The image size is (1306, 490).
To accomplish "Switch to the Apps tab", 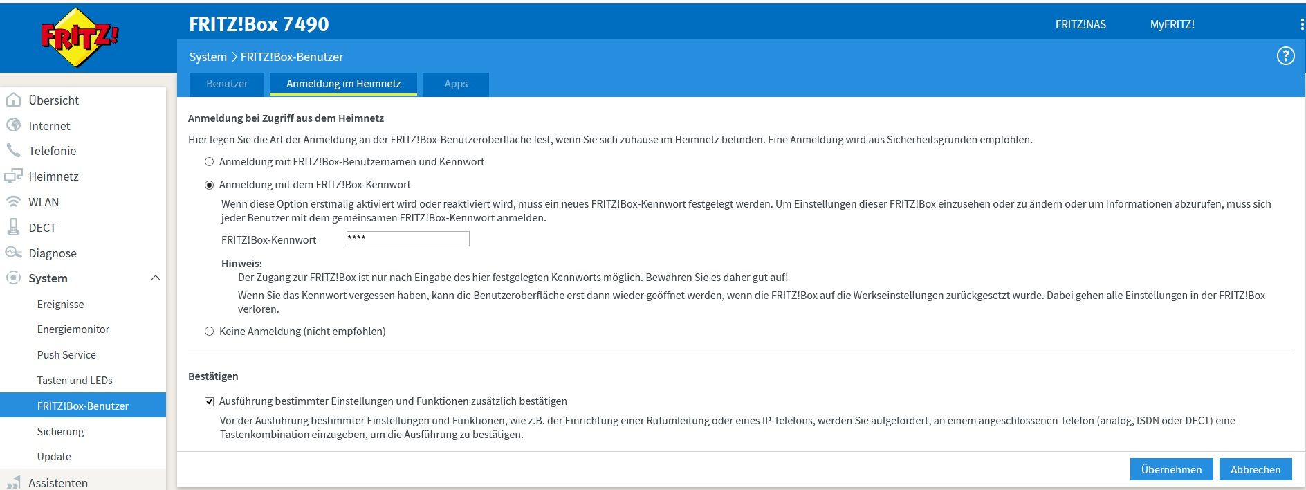I will [456, 84].
